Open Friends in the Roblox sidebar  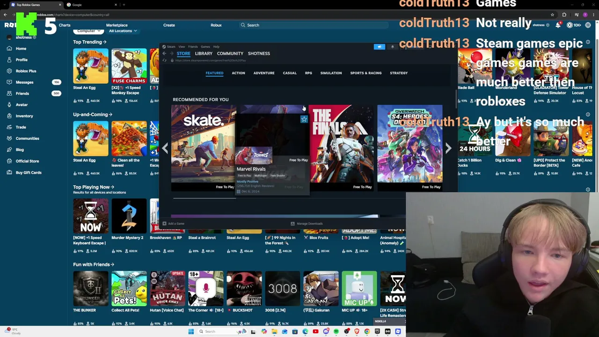pyautogui.click(x=22, y=93)
